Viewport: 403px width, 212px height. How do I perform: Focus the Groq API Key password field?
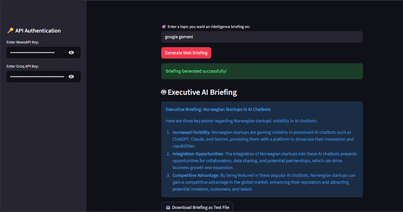pyautogui.click(x=37, y=77)
